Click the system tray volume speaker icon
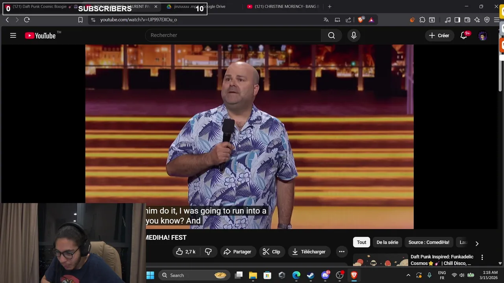The width and height of the screenshot is (504, 283). (462, 276)
